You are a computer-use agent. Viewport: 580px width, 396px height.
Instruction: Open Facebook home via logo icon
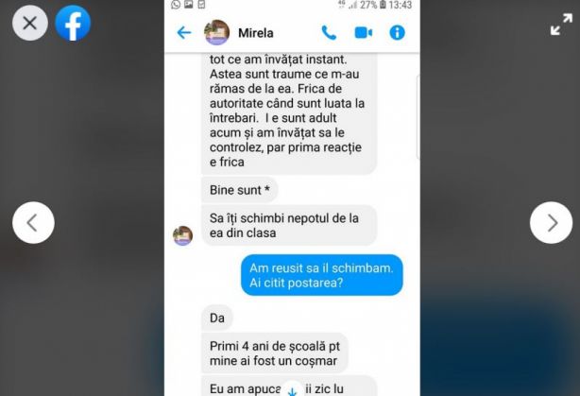[x=73, y=23]
